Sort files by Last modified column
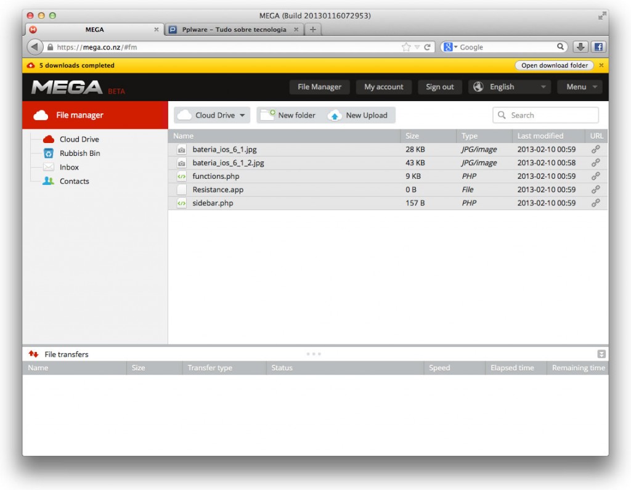The image size is (631, 490). tap(548, 136)
